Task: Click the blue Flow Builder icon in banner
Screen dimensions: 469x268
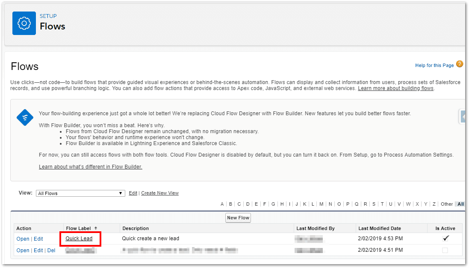Action: (x=25, y=117)
